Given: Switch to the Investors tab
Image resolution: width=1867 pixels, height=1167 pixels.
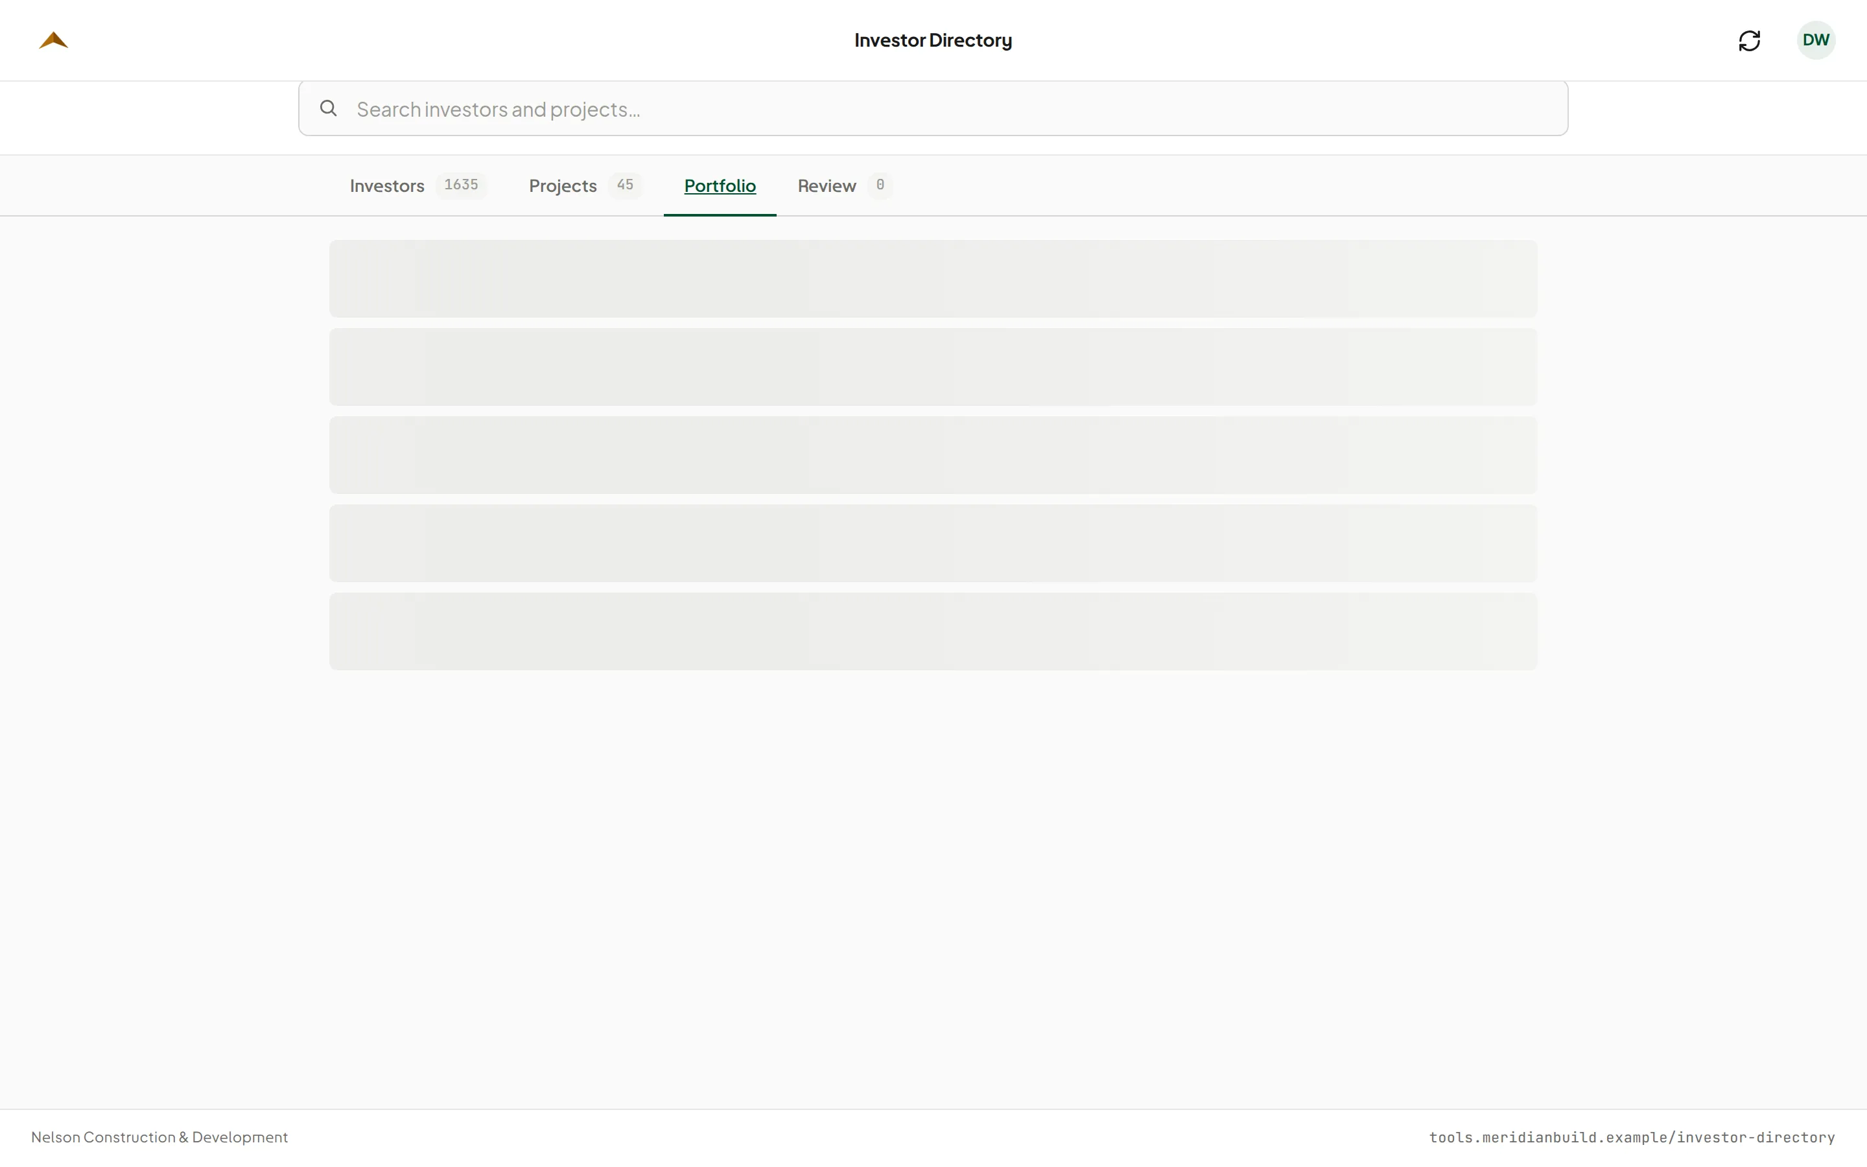Looking at the screenshot, I should click(x=387, y=186).
